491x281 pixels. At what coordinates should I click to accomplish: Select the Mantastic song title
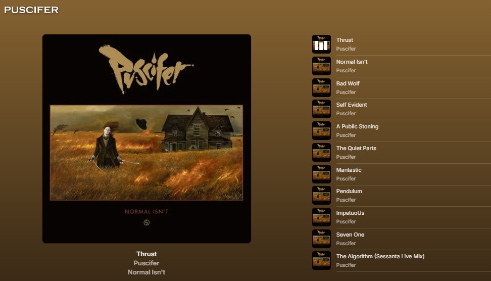(349, 170)
